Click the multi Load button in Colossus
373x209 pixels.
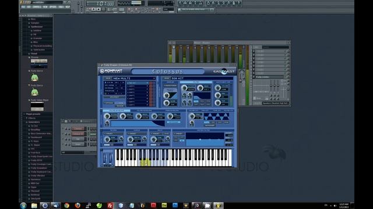click(x=108, y=78)
